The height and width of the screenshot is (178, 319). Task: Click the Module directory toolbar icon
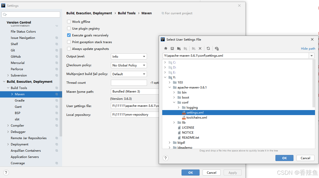[x=185, y=48]
